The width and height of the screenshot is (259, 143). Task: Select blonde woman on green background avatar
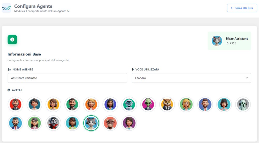point(186,104)
